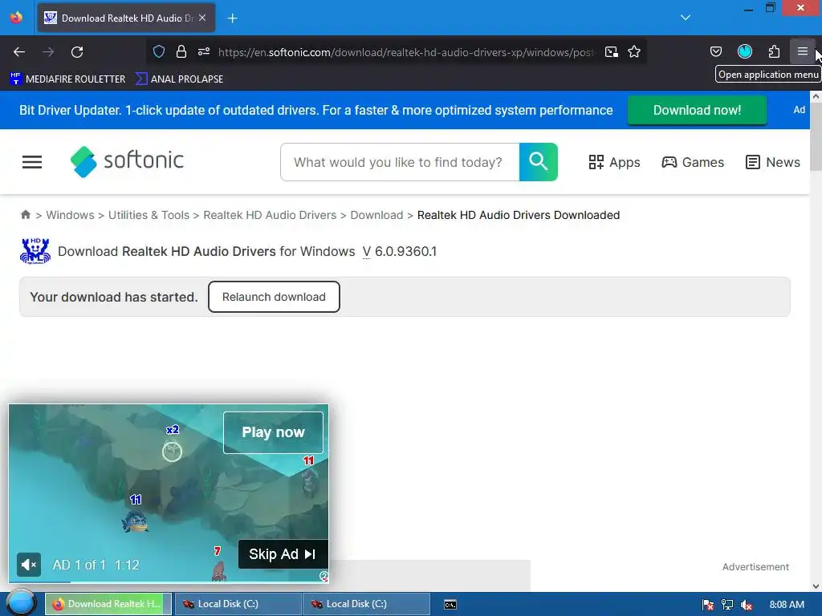This screenshot has width=822, height=616.
Task: Open Download breadcrumb link
Action: point(377,215)
